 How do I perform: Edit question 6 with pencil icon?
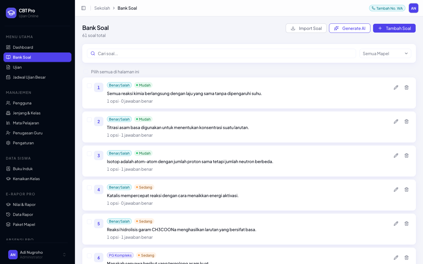396,258
